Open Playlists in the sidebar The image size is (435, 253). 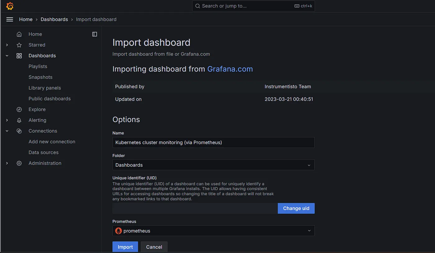pyautogui.click(x=38, y=66)
